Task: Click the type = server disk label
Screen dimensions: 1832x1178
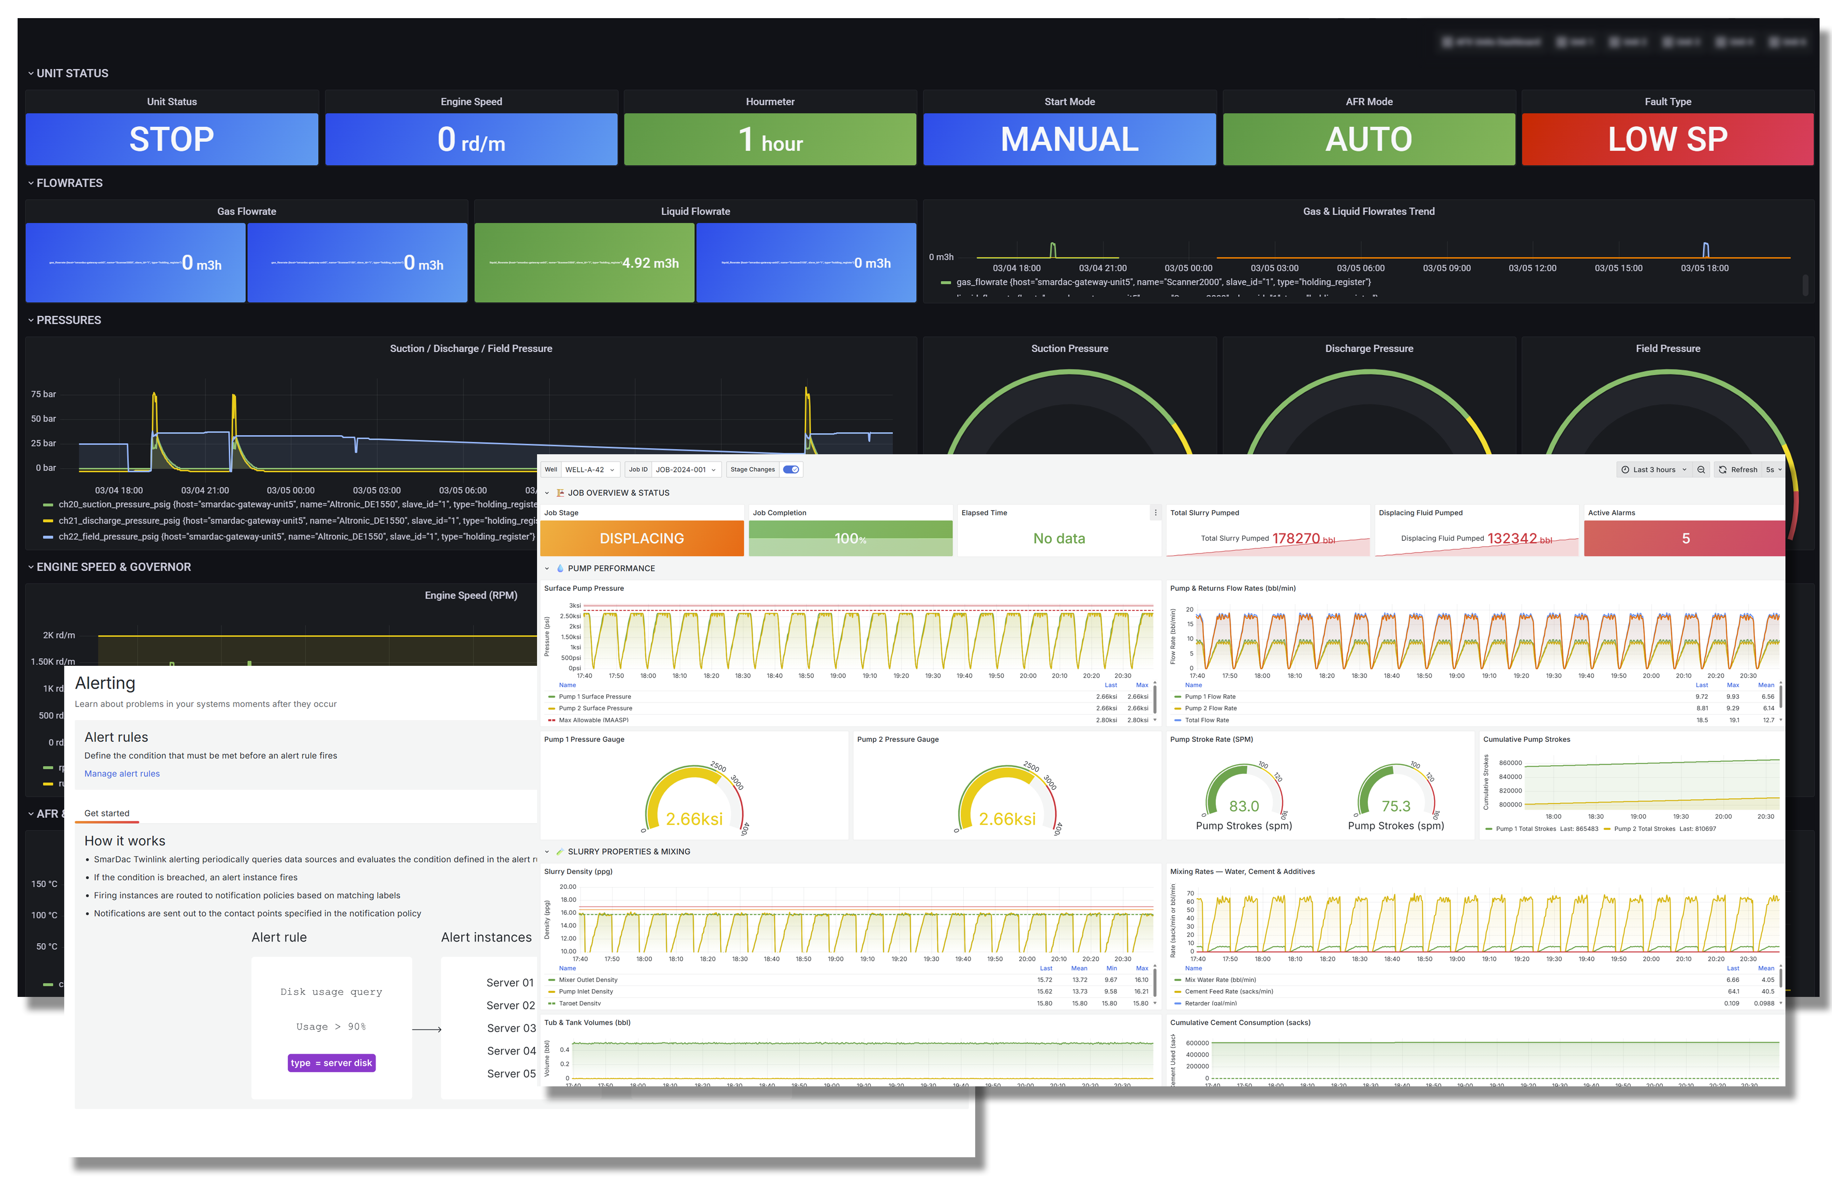Action: point(331,1063)
